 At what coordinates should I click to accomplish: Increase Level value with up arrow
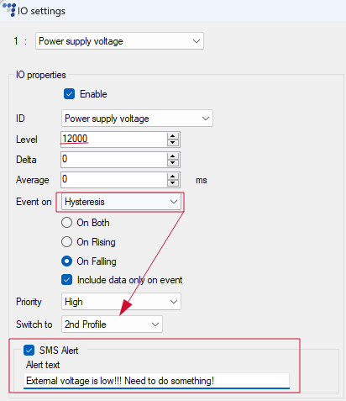pyautogui.click(x=173, y=136)
